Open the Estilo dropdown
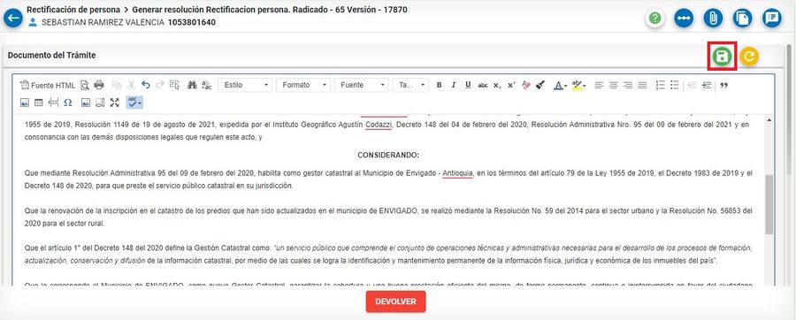 pos(245,85)
